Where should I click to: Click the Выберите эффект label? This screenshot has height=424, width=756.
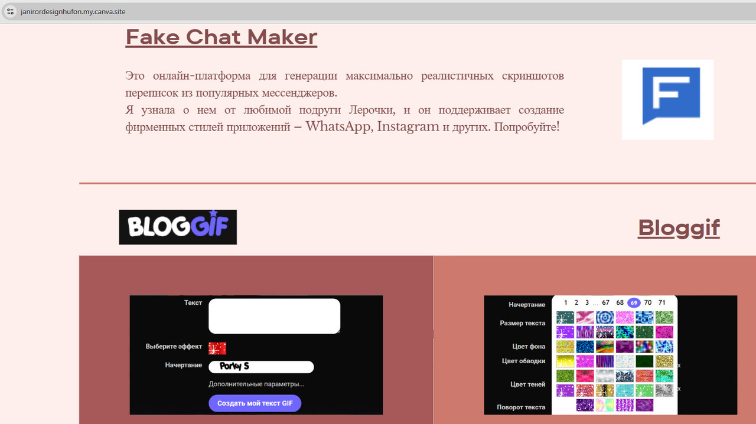pyautogui.click(x=174, y=347)
